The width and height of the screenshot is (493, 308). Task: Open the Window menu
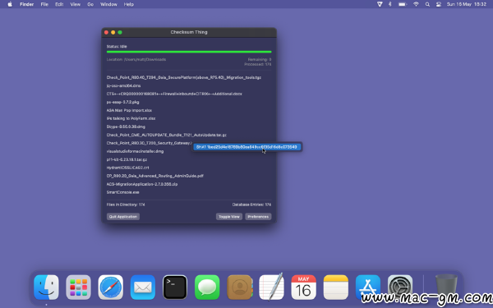click(x=108, y=4)
